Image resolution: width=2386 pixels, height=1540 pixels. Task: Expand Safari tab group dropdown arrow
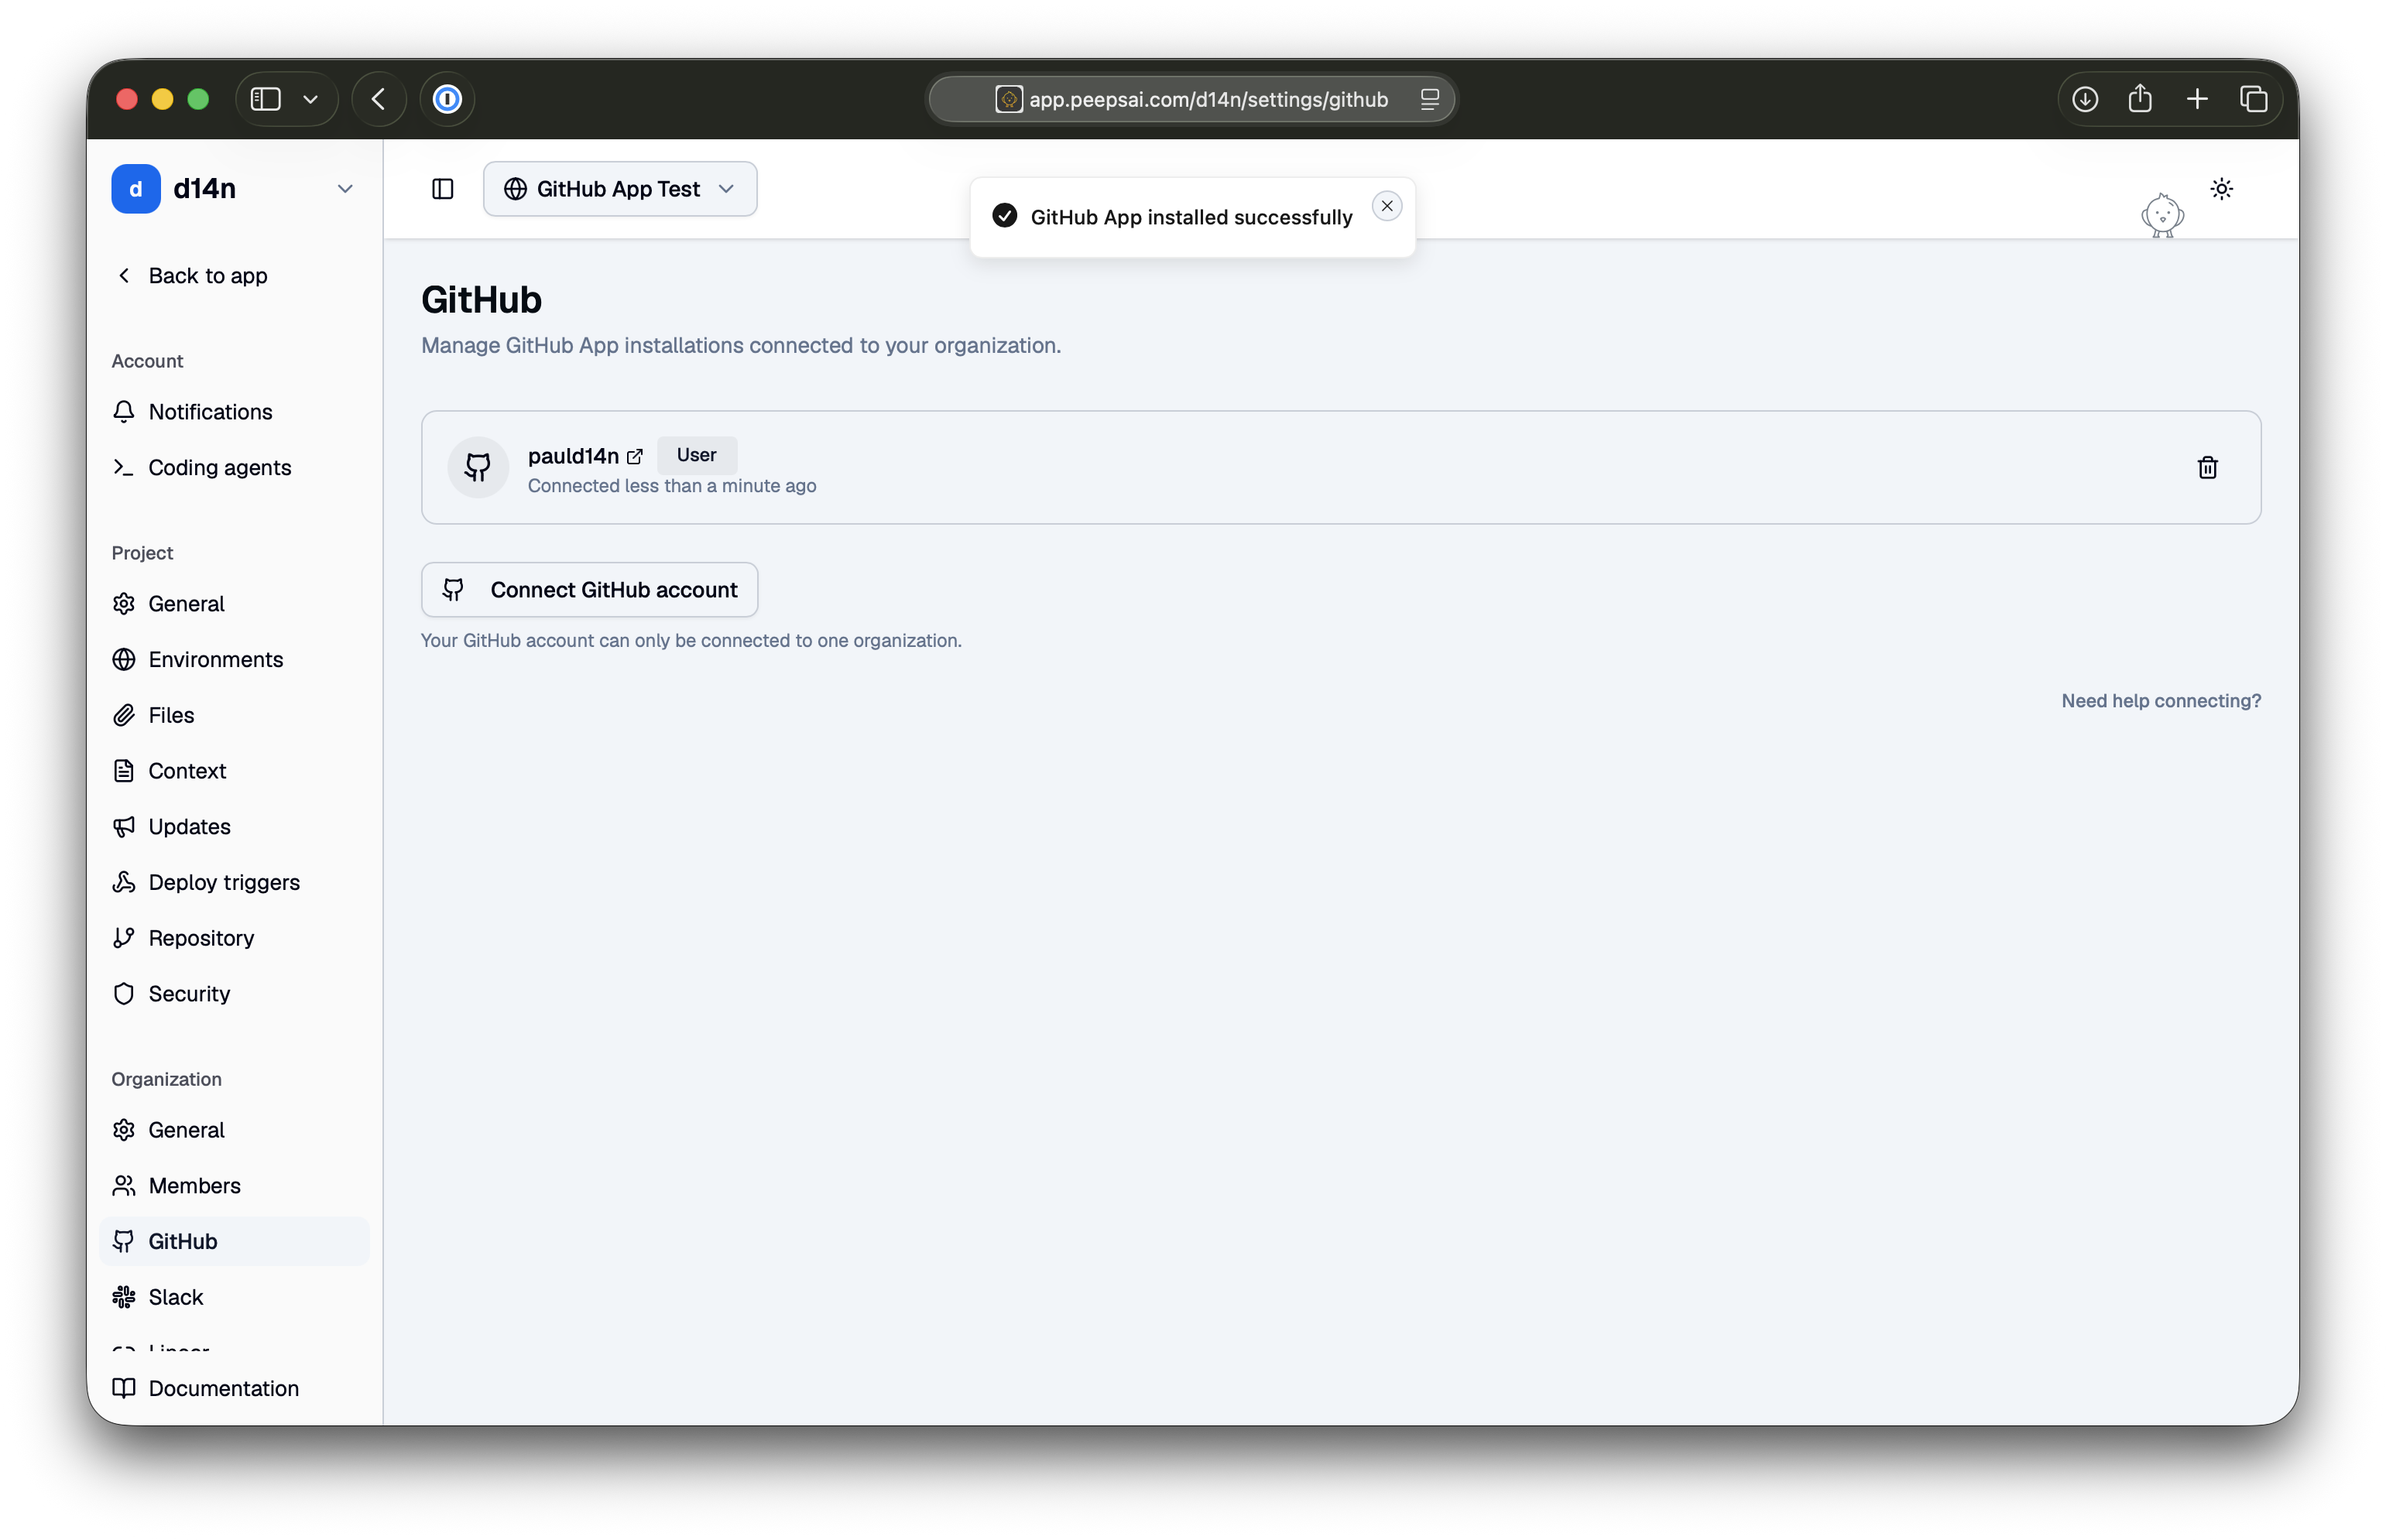coord(310,99)
